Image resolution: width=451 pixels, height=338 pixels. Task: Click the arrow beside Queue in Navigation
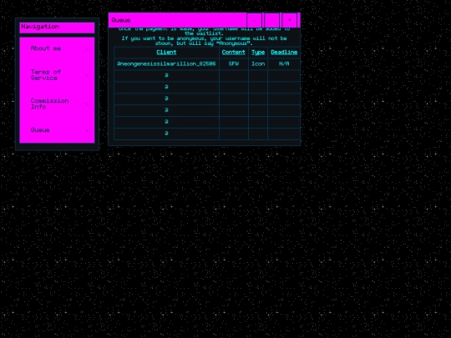click(x=88, y=130)
